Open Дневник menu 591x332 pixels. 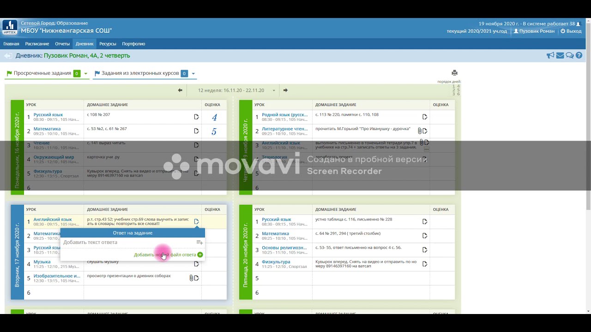tap(84, 44)
